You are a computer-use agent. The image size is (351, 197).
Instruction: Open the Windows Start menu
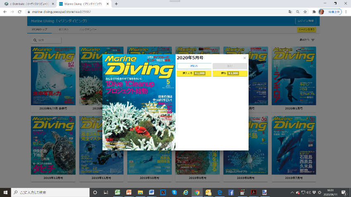click(6, 192)
